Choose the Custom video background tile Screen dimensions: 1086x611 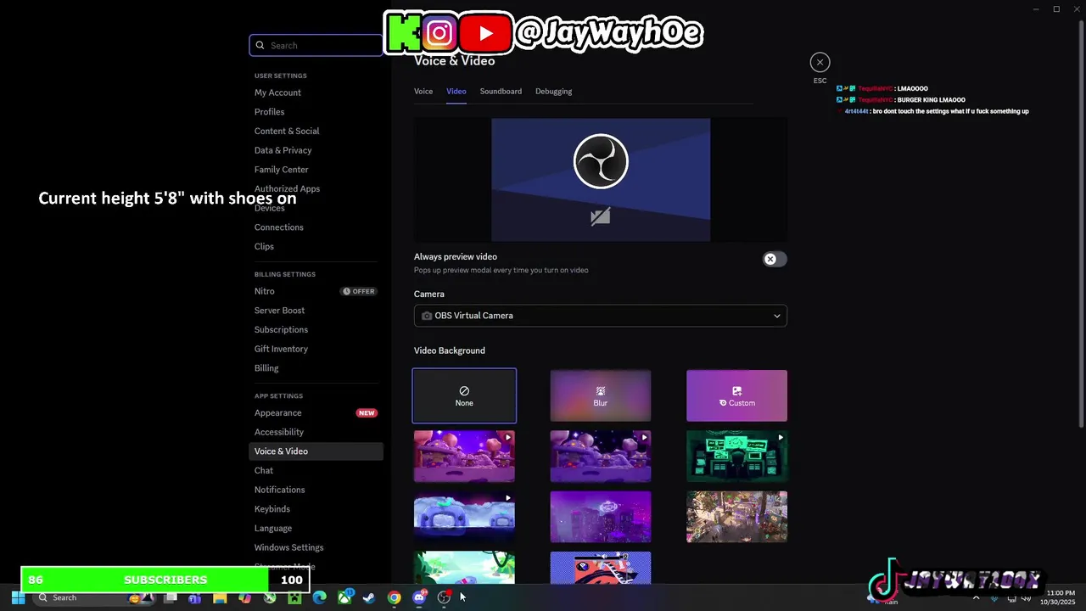point(736,395)
